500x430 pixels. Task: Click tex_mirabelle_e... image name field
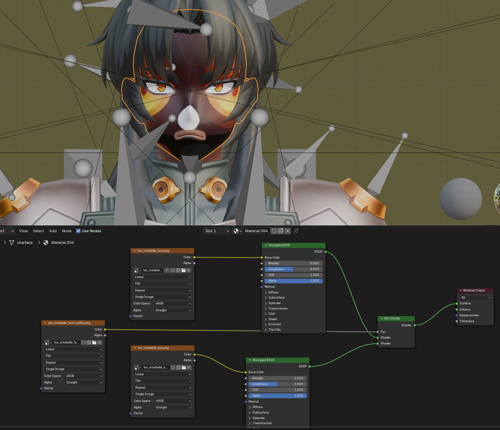click(x=156, y=367)
